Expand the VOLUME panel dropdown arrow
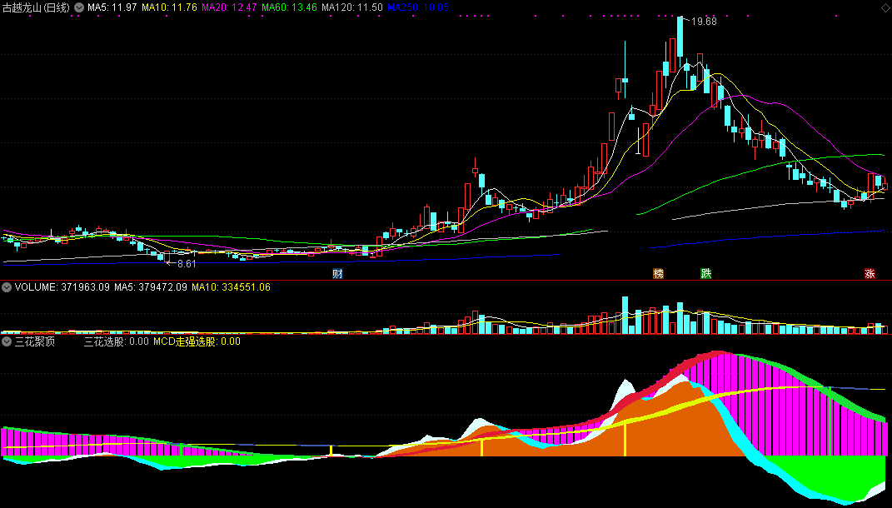892x508 pixels. 7,287
